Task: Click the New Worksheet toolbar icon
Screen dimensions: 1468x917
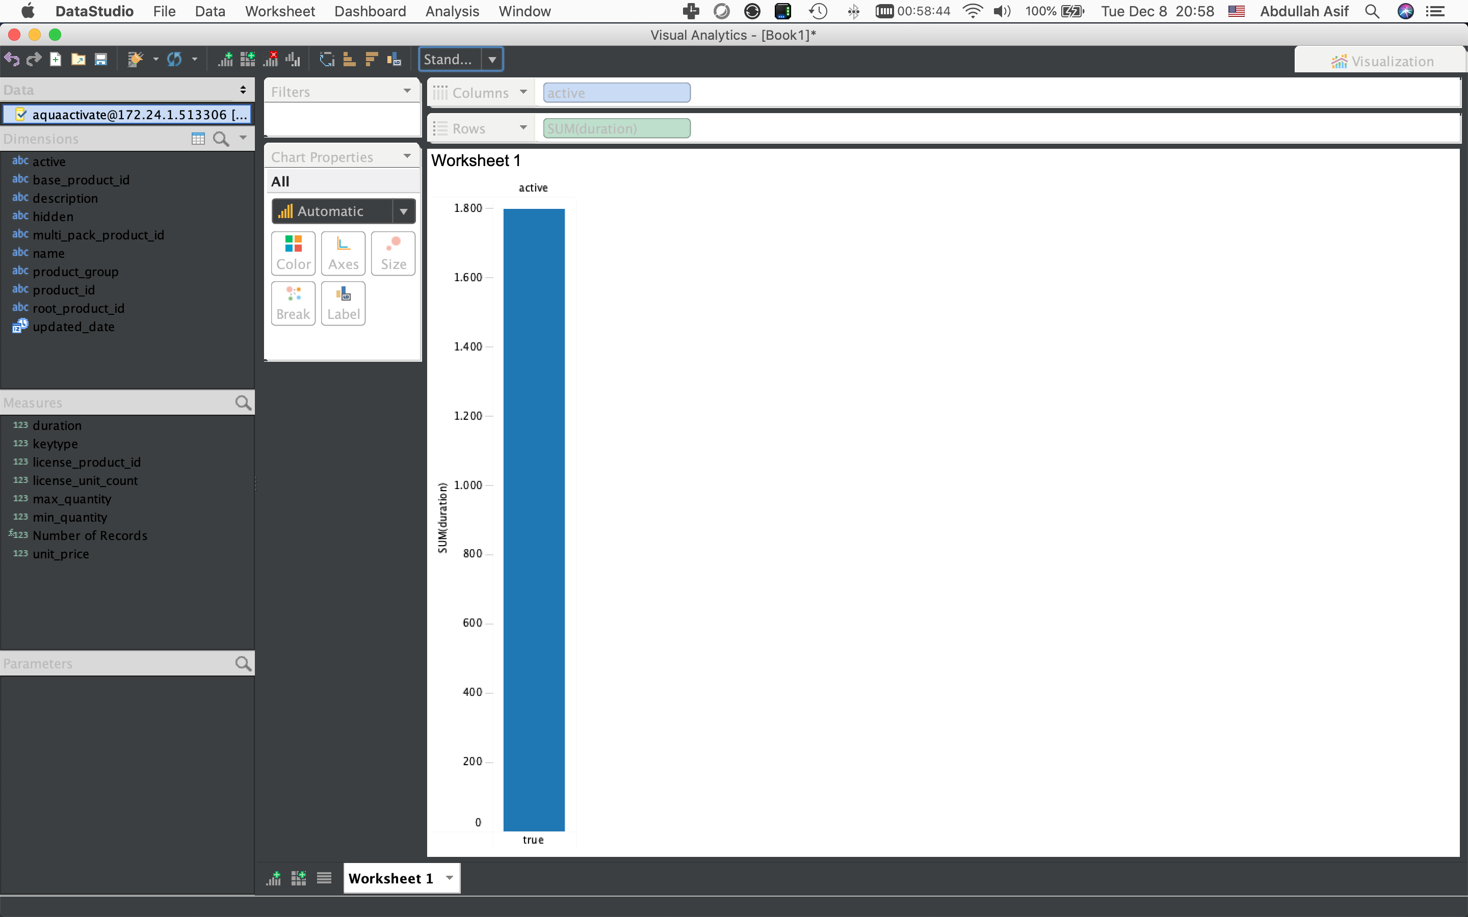Action: 225,60
